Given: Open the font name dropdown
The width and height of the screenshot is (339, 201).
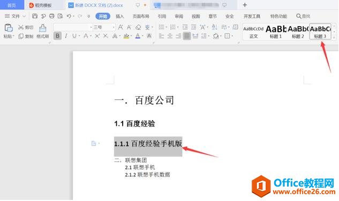Looking at the screenshot, I should click(x=91, y=27).
